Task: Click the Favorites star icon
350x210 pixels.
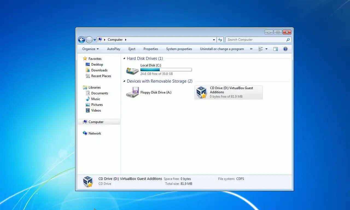Action: (85, 59)
